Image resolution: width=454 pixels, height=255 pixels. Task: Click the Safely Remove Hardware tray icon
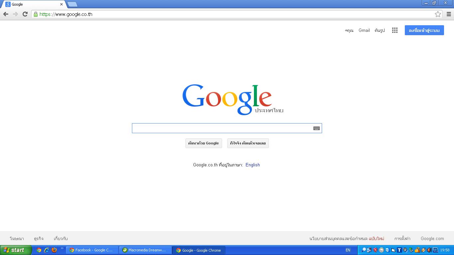[x=411, y=250]
